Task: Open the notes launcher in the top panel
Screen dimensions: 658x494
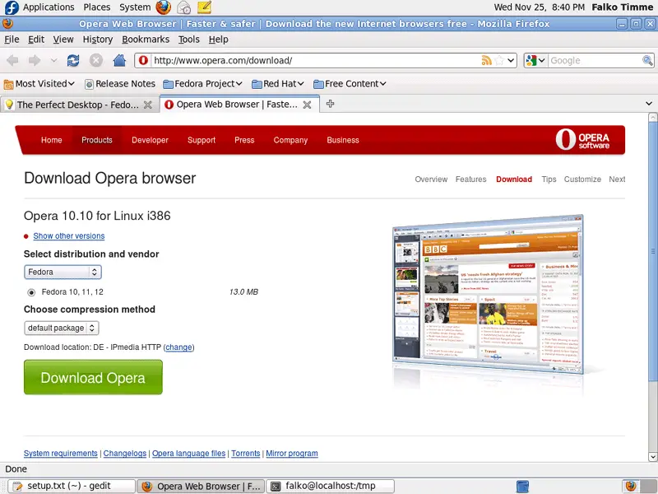Action: [x=204, y=7]
